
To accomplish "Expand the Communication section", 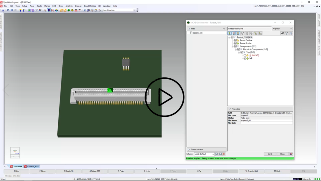I will [x=197, y=149].
